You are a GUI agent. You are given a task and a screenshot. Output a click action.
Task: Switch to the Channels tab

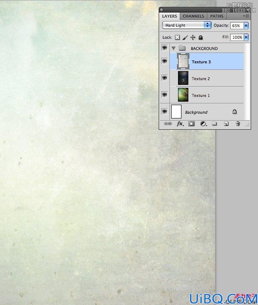click(x=193, y=16)
